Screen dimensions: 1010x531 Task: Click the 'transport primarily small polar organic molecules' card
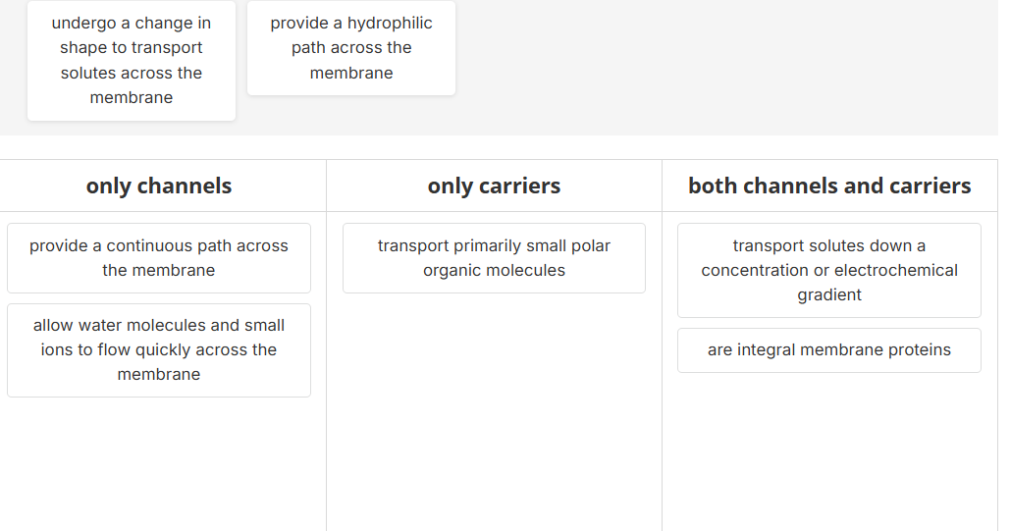[494, 258]
